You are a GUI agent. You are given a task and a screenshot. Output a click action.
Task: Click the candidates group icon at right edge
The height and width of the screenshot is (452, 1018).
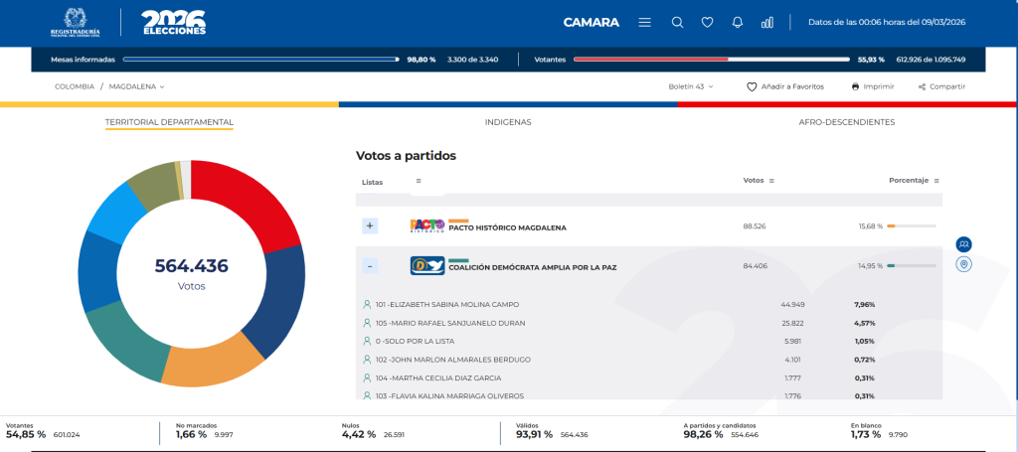point(963,244)
